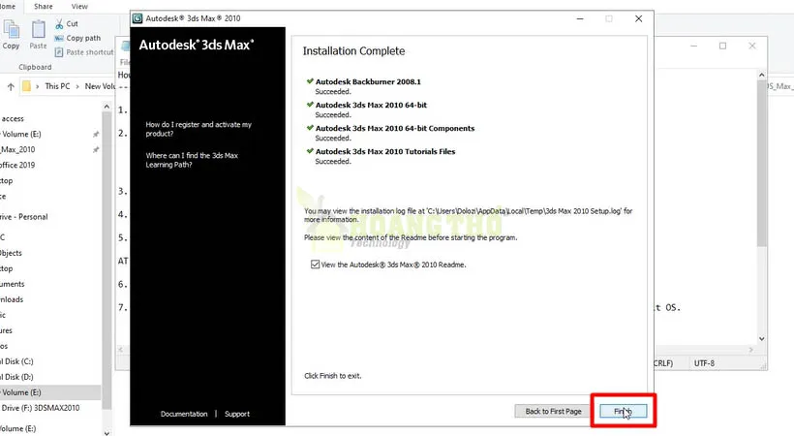Click the Notepad vertical scrollbar thumb
The width and height of the screenshot is (794, 436).
762,164
